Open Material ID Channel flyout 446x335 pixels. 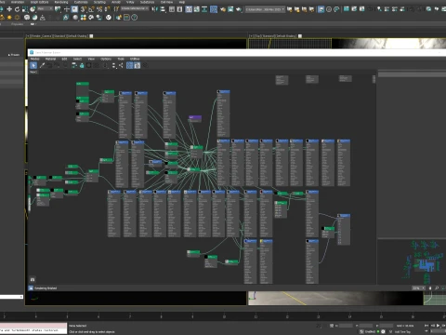[106, 65]
